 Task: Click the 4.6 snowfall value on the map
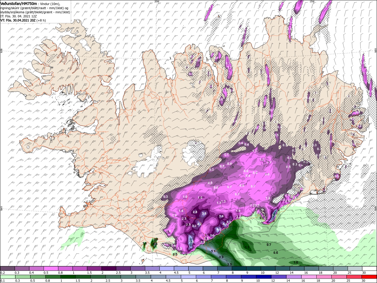point(219,229)
